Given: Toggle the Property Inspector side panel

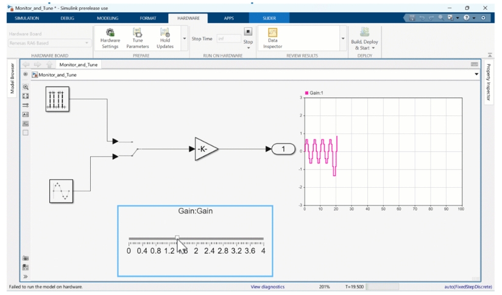Looking at the screenshot, I should [x=488, y=82].
